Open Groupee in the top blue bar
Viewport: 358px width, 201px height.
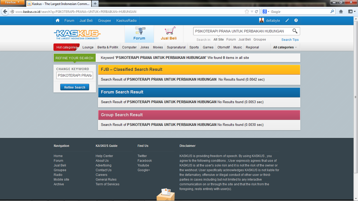click(104, 20)
